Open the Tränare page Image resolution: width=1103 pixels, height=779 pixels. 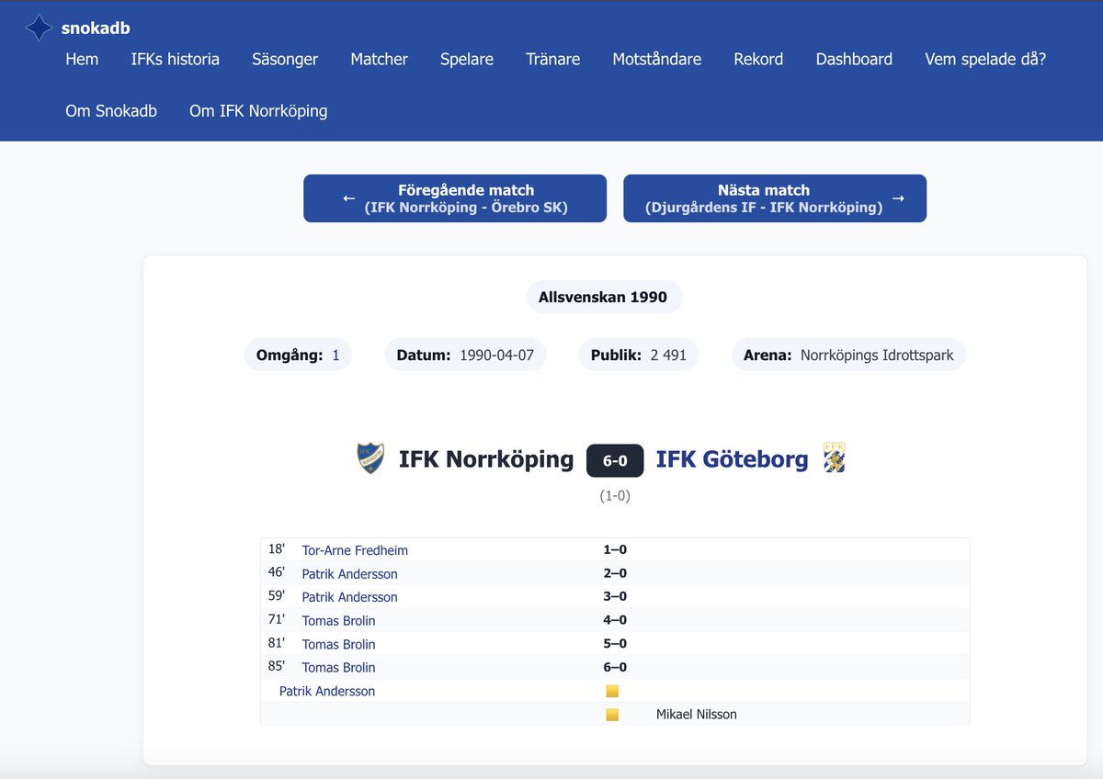coord(552,59)
